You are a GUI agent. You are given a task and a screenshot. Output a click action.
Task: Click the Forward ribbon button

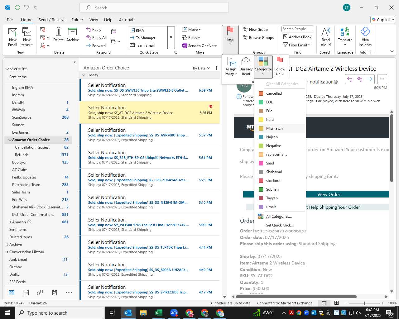point(96,45)
